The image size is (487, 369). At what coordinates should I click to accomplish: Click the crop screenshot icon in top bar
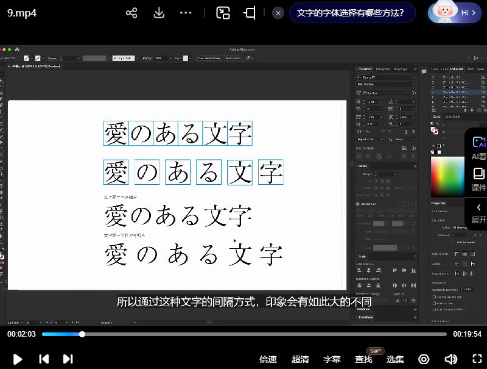250,13
